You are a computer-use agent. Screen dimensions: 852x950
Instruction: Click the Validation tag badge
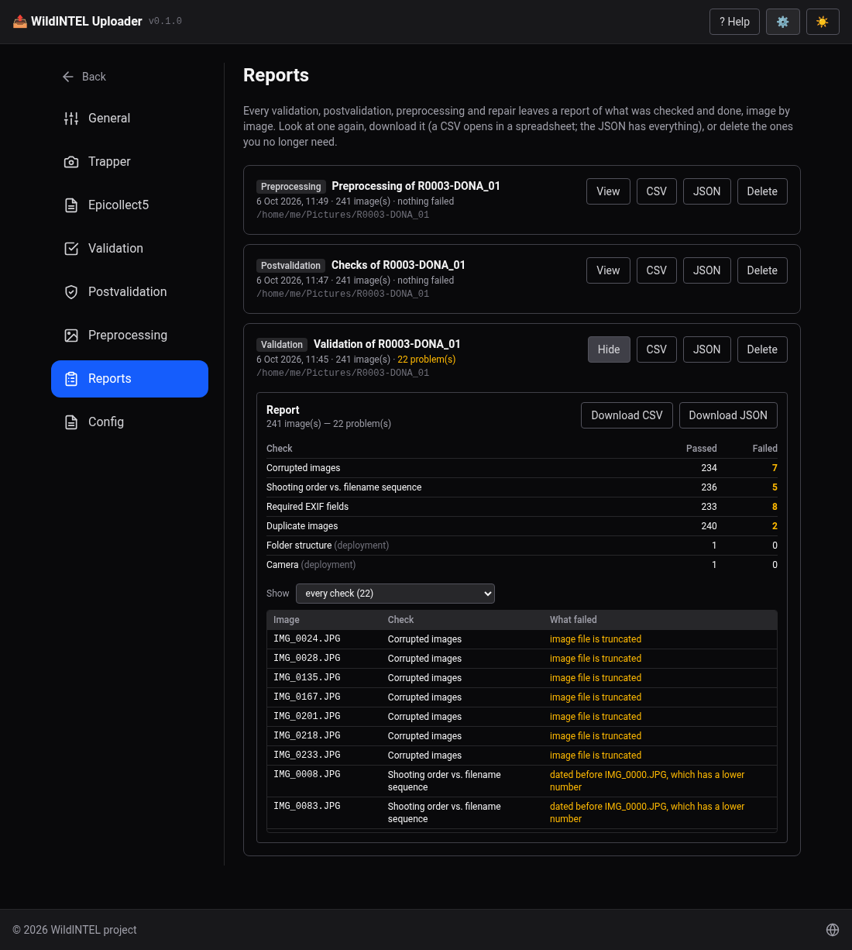(282, 345)
